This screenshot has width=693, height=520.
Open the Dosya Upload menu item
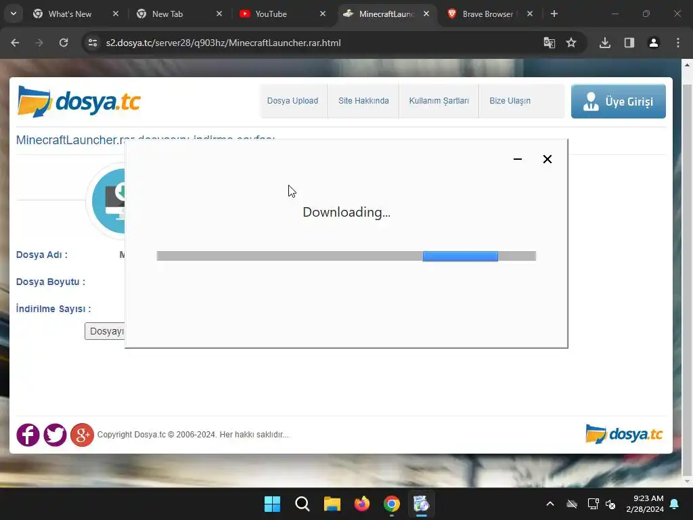(x=292, y=101)
